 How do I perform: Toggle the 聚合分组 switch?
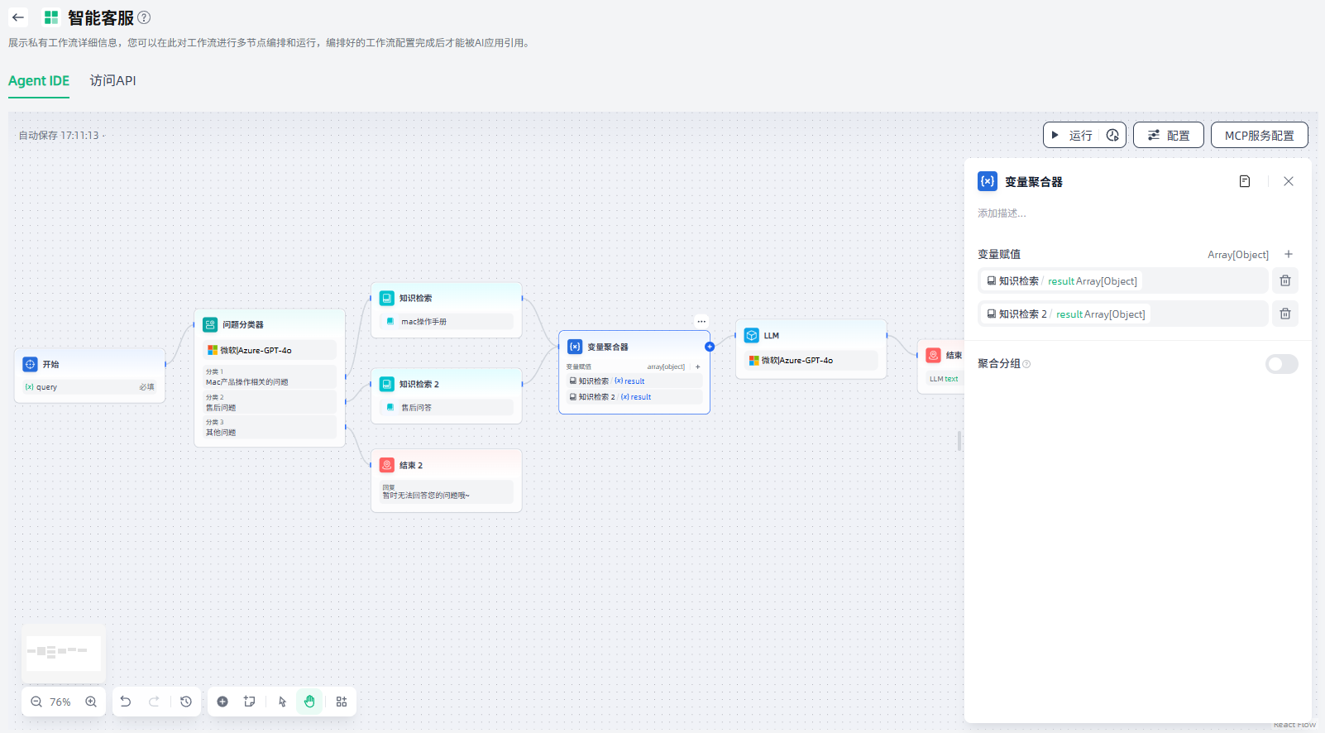click(1281, 364)
